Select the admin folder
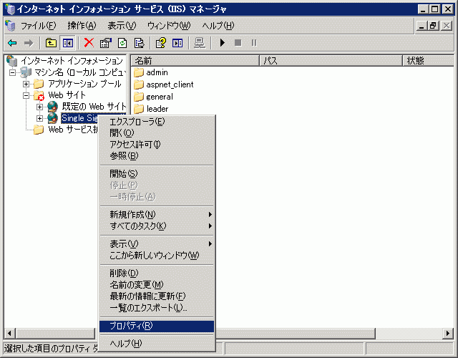 click(x=151, y=72)
